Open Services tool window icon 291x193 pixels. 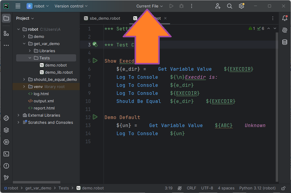(x=6, y=142)
